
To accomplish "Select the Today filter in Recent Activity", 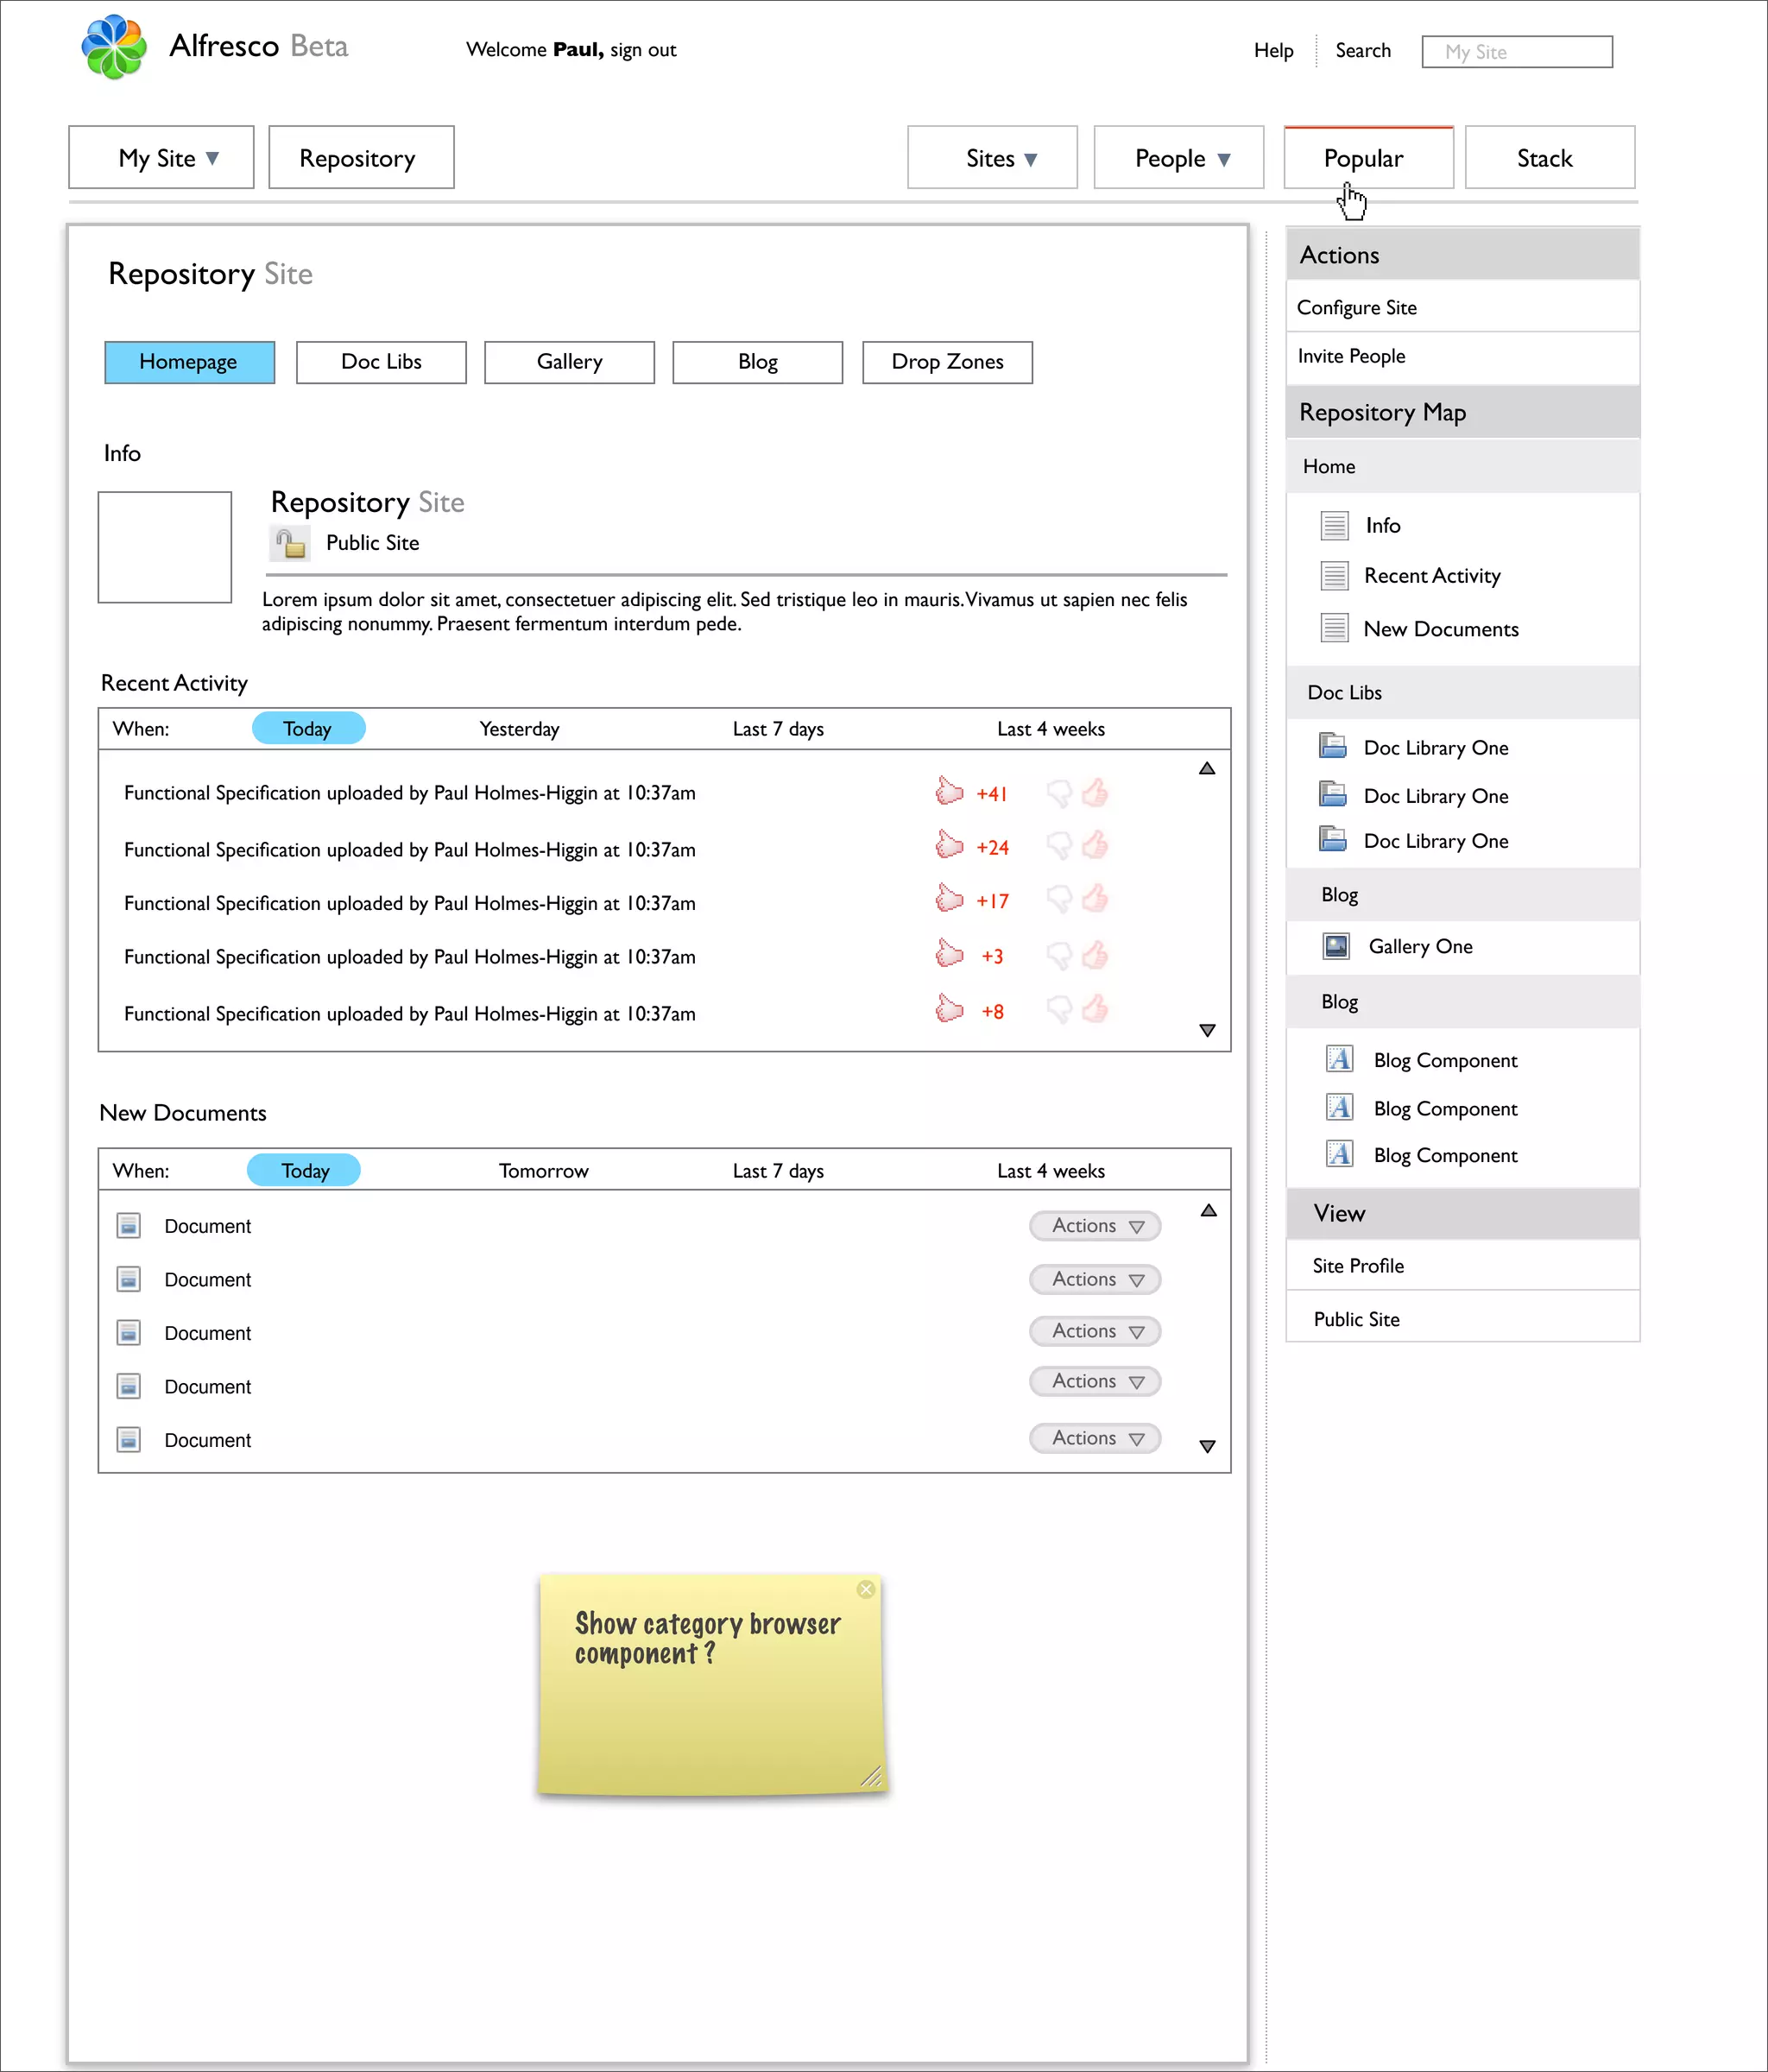I will pos(308,728).
